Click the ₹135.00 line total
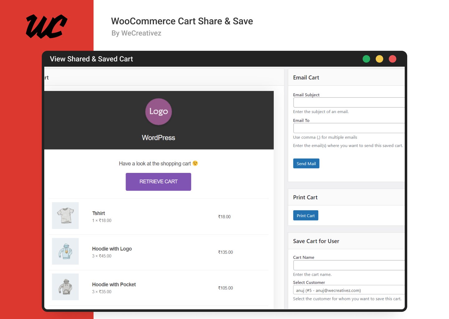The image size is (449, 319). [x=225, y=252]
